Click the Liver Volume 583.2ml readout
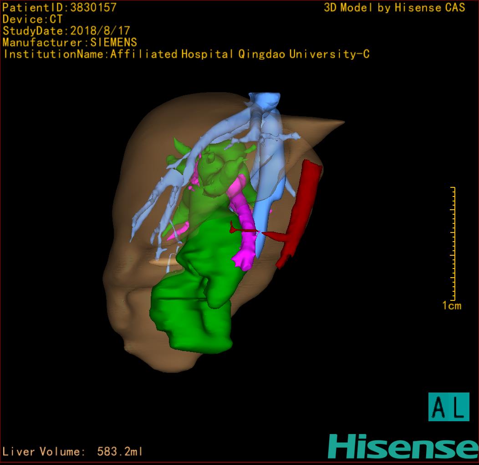Viewport: 479px width, 465px height. pos(73,452)
